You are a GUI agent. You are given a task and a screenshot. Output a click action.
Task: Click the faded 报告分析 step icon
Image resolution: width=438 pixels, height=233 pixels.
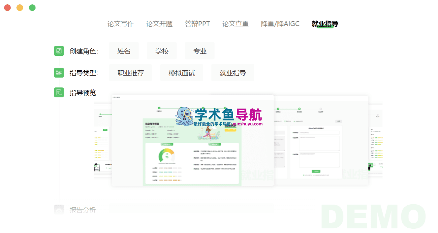tap(59, 209)
